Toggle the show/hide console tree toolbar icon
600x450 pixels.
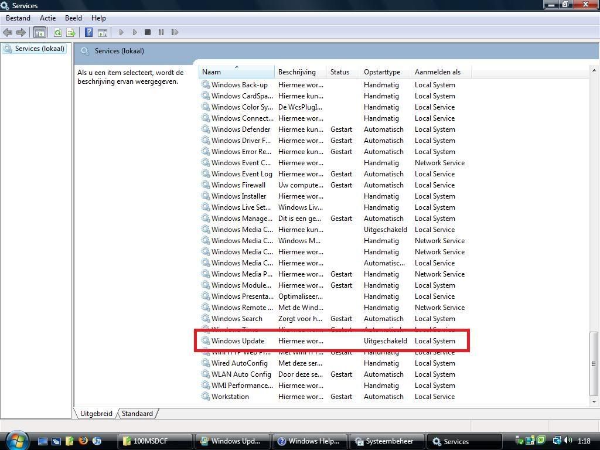(39, 33)
